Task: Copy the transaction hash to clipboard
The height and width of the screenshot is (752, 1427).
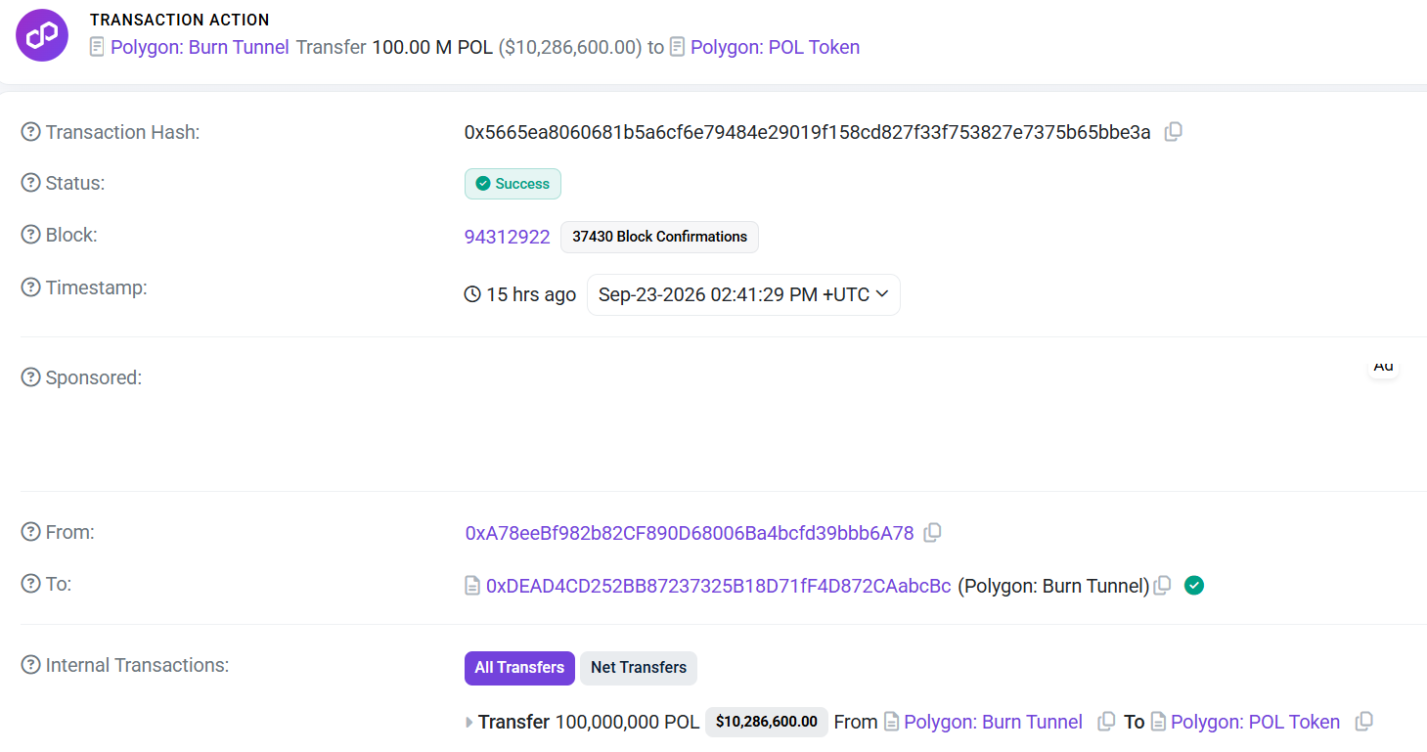Action: point(1174,132)
